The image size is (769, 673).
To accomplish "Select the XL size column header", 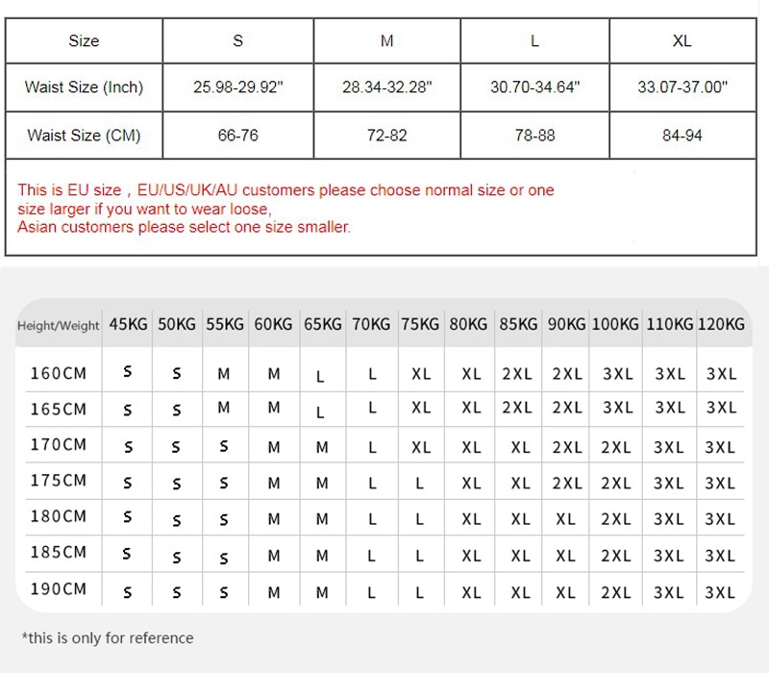I will [682, 40].
